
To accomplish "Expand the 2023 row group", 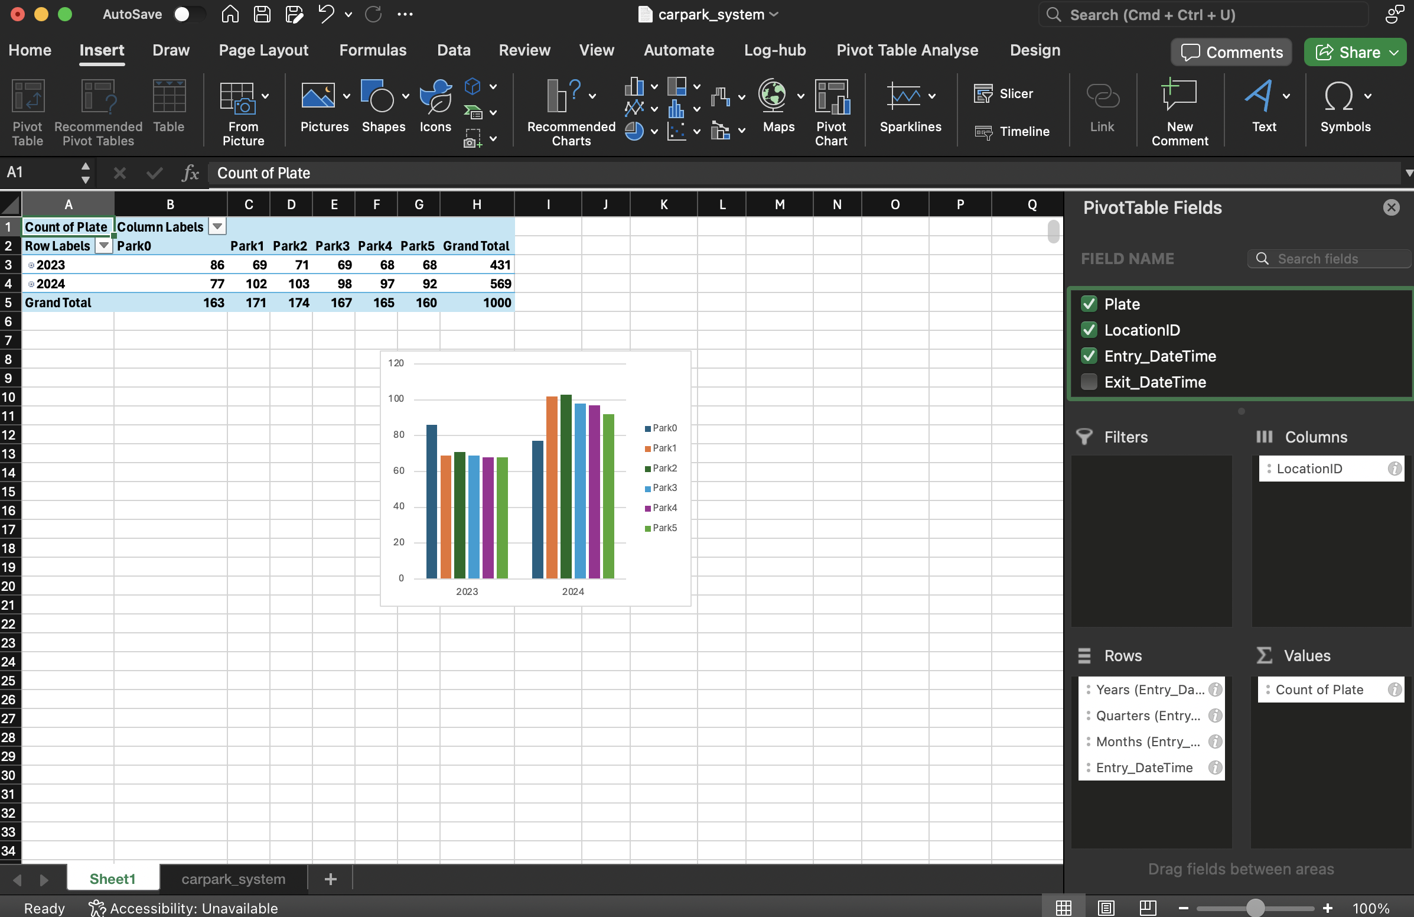I will [x=31, y=266].
